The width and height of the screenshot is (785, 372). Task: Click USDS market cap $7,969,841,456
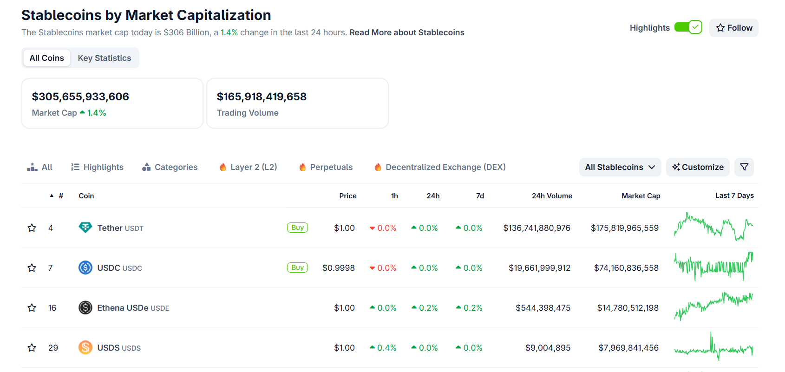(x=628, y=348)
